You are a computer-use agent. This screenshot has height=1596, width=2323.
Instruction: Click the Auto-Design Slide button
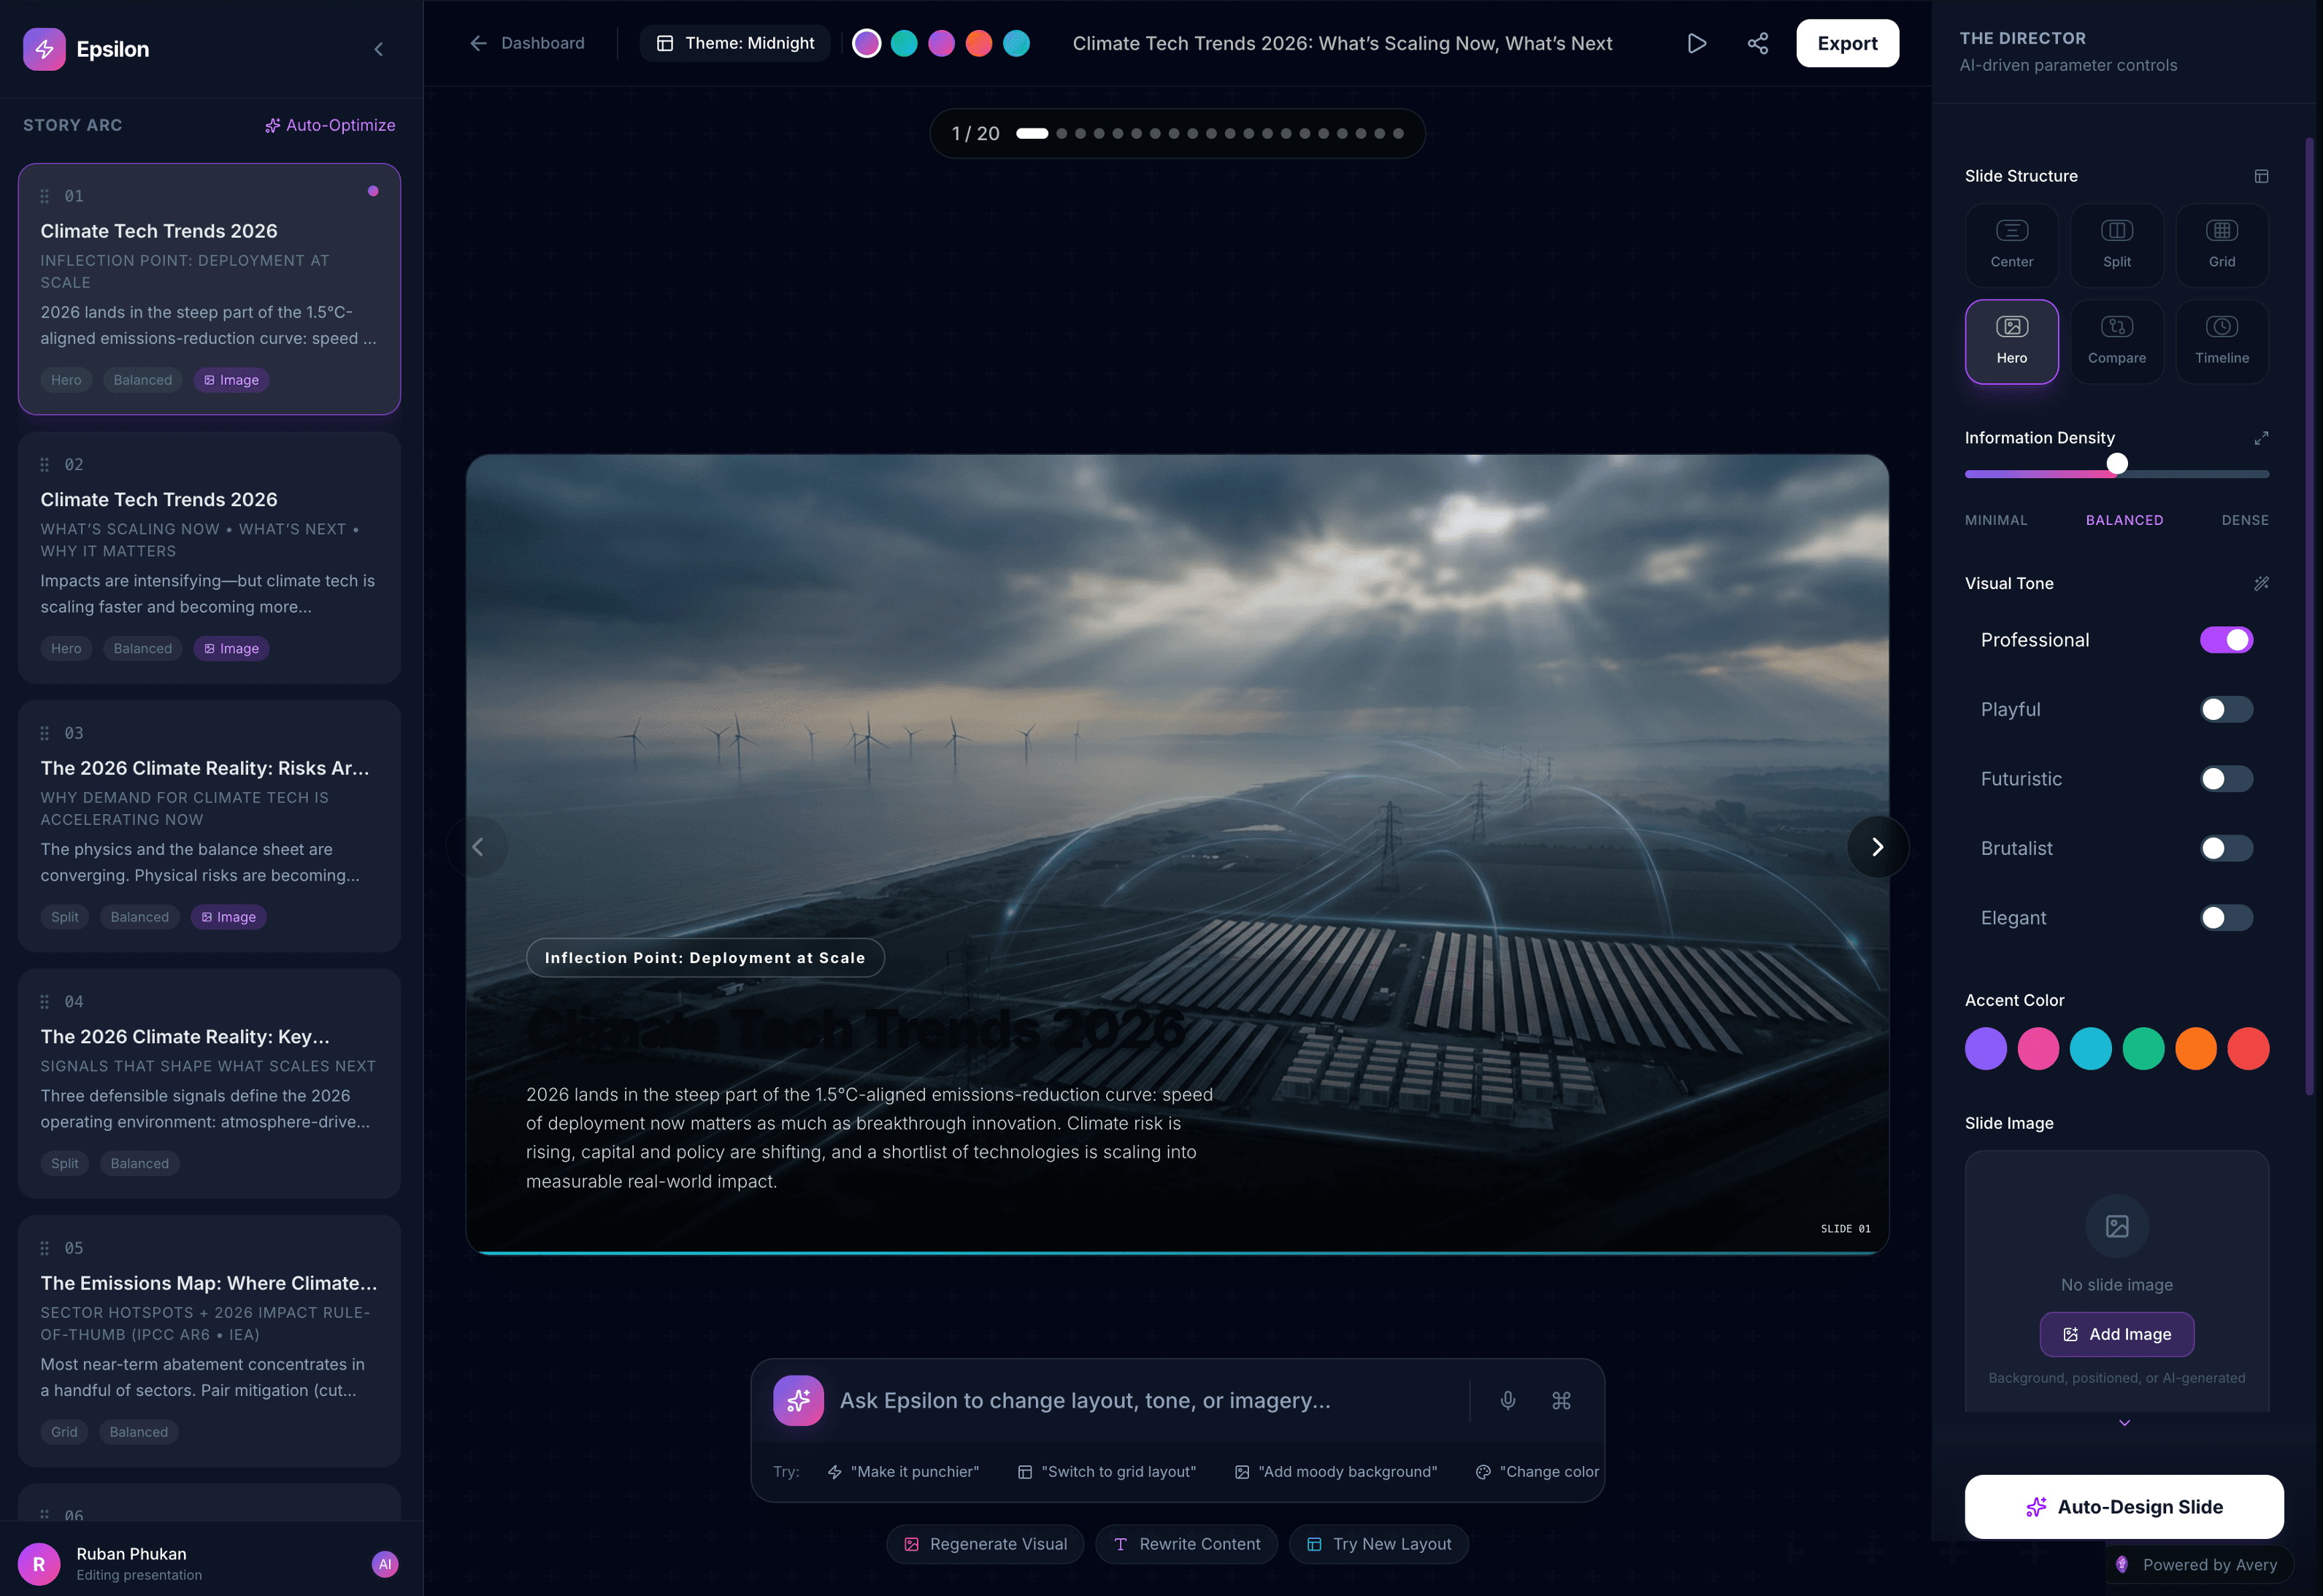tap(2123, 1506)
